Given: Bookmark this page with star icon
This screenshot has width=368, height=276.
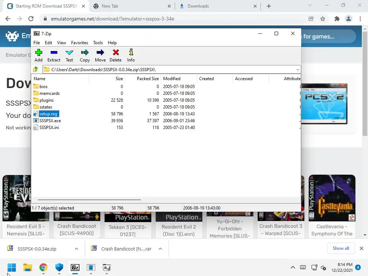Looking at the screenshot, I should [x=323, y=19].
